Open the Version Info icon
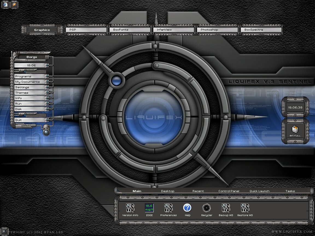The image size is (315, 236). 130,210
